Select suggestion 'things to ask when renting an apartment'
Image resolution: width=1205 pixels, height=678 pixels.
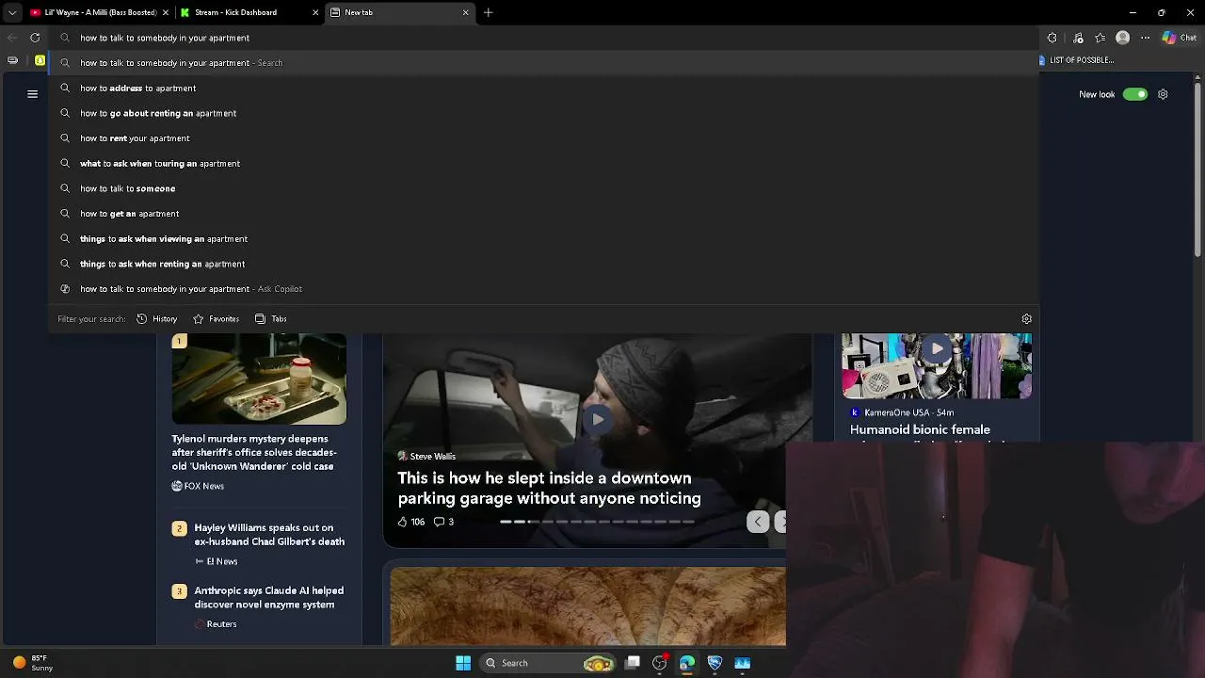pos(544,264)
